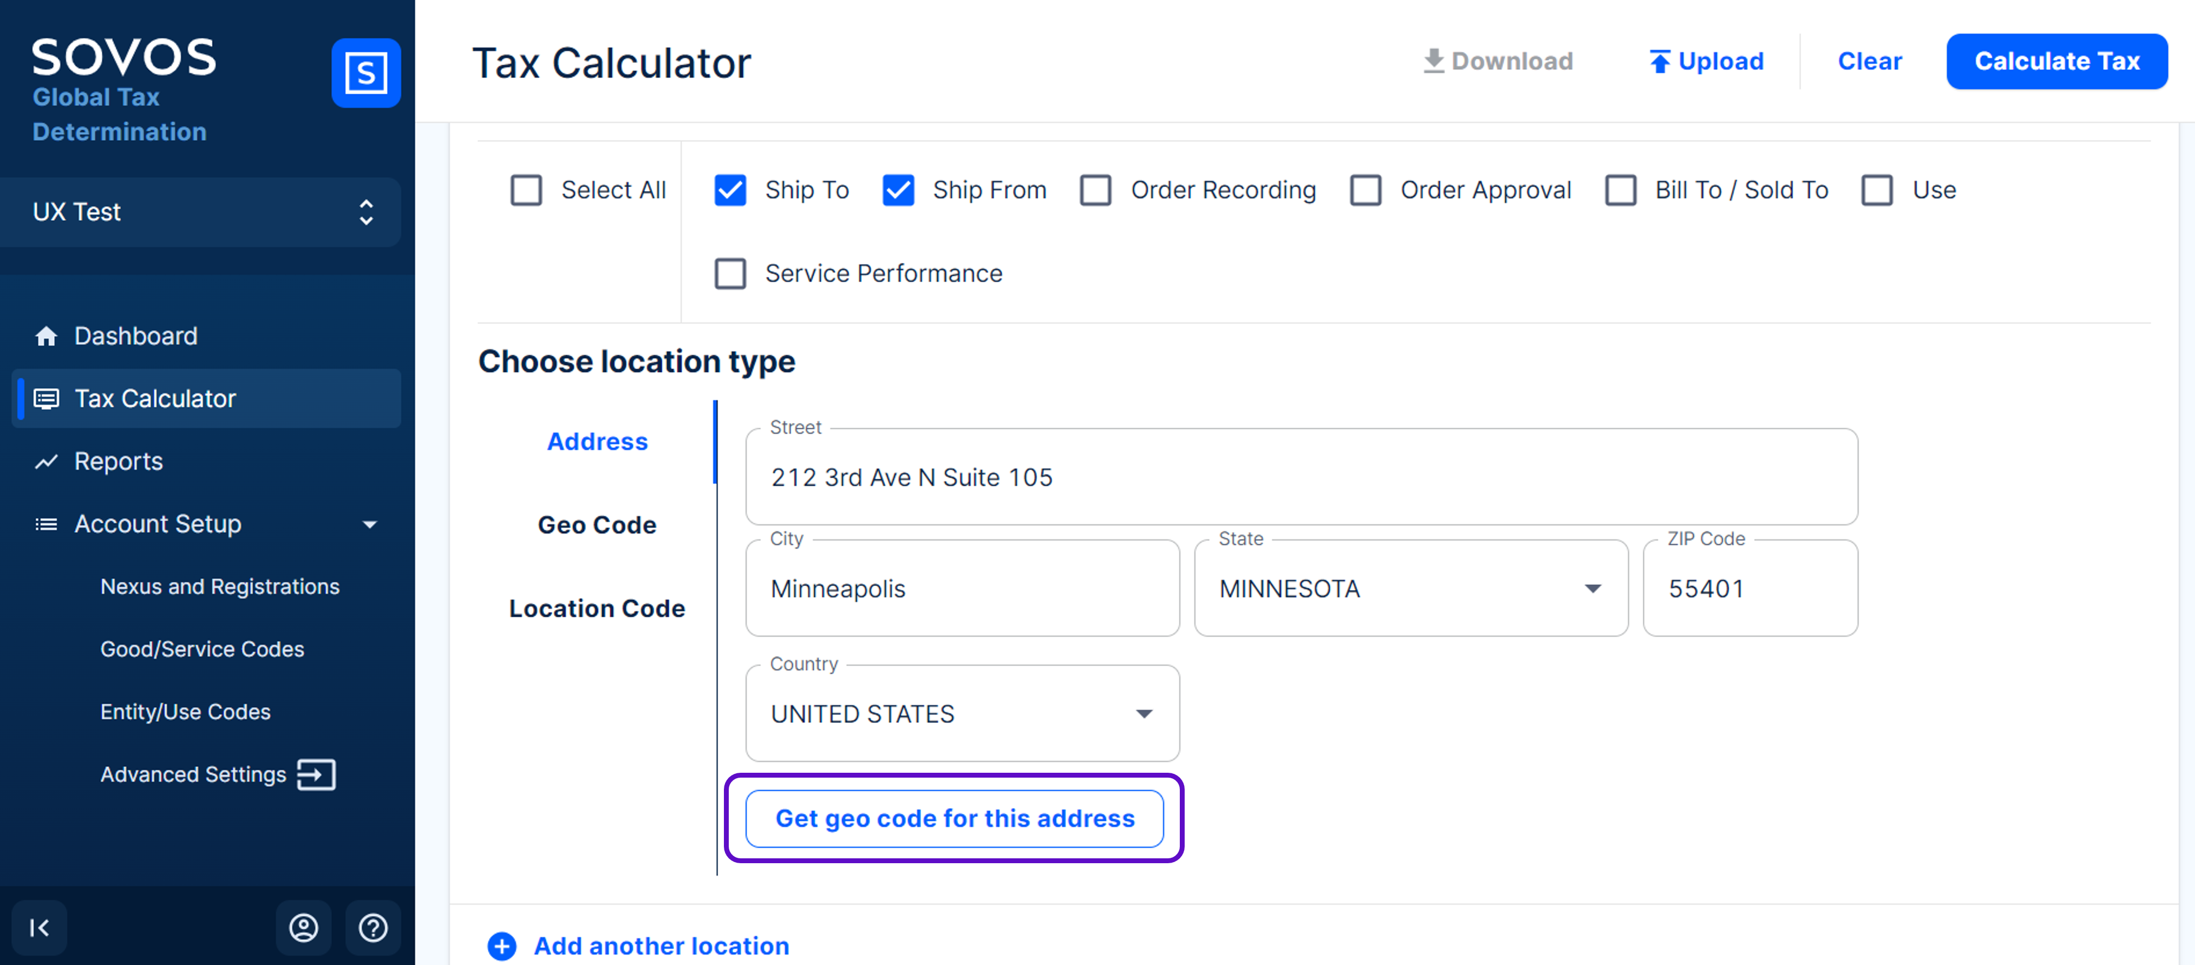The height and width of the screenshot is (965, 2195).
Task: Click the Upload link in header
Action: (1706, 61)
